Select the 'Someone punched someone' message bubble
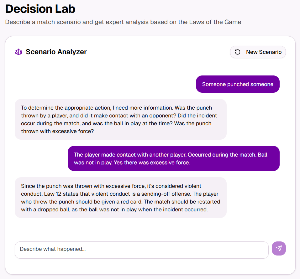The image size is (300, 279). tap(238, 84)
